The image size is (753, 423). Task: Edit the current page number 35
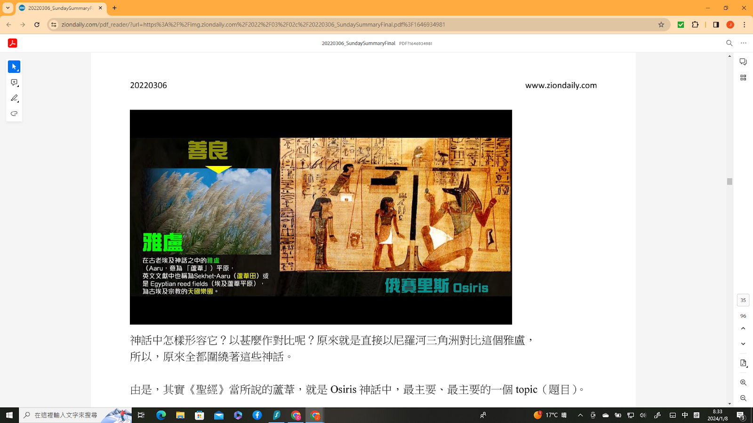coord(743,300)
